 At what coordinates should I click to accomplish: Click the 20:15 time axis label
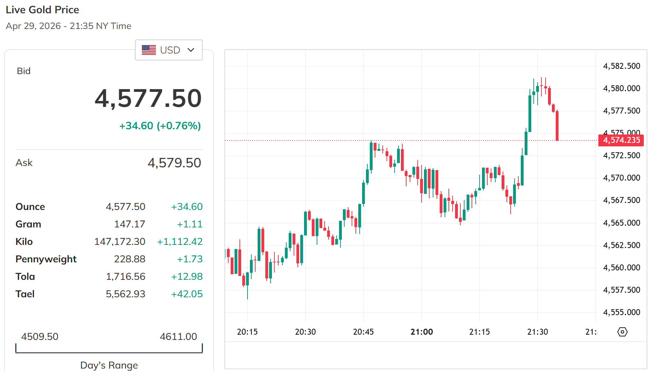(247, 332)
